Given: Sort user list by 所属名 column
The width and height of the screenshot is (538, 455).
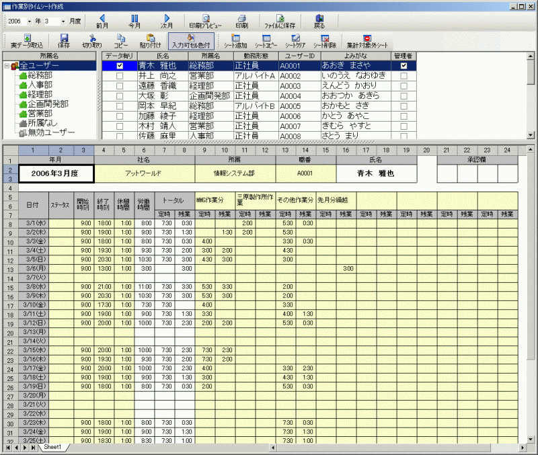Looking at the screenshot, I should coord(210,56).
